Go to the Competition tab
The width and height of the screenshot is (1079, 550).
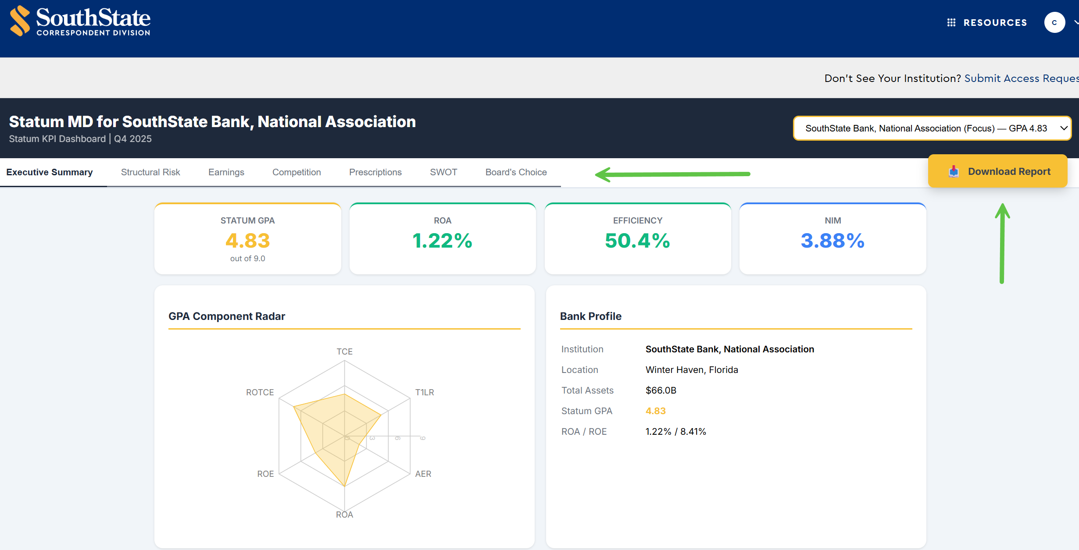(x=297, y=172)
